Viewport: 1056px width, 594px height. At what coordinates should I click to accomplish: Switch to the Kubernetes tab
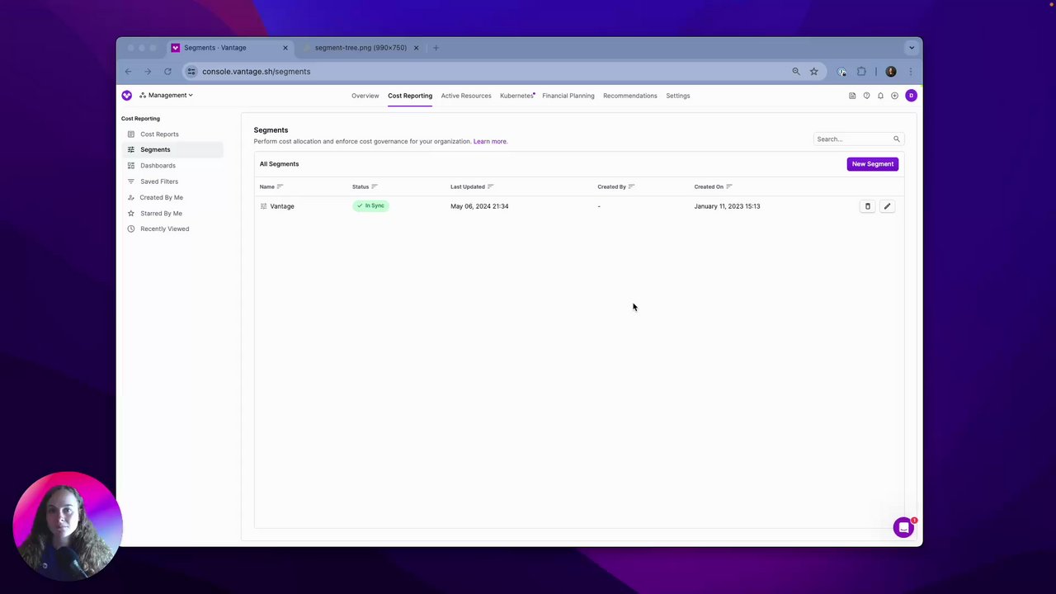pyautogui.click(x=517, y=96)
